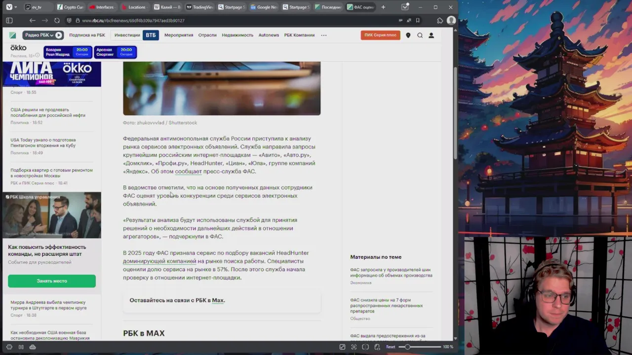Screen dimensions: 632x355
Task: Open the location pin icon
Action: (408, 35)
